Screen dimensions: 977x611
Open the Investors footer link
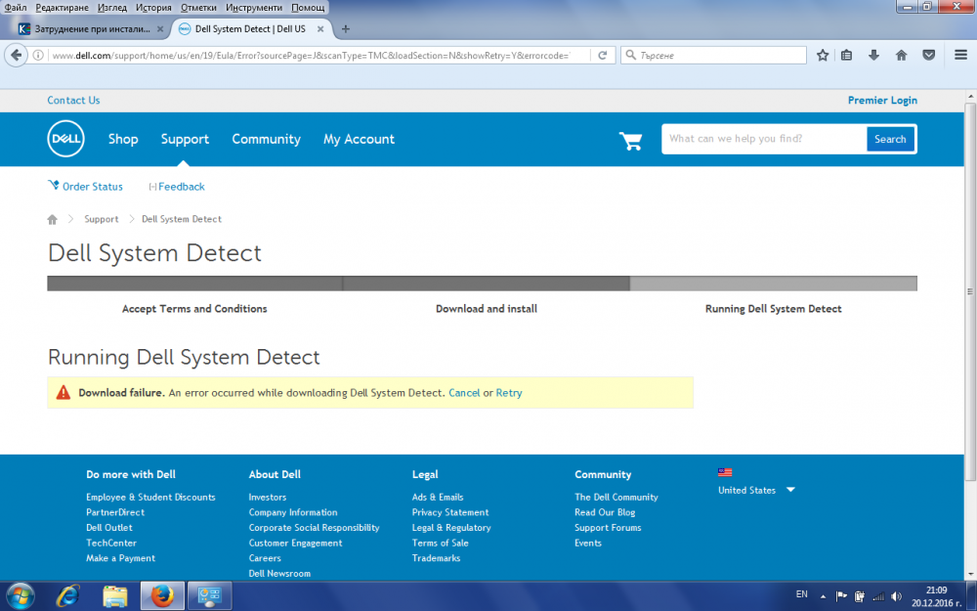(268, 497)
